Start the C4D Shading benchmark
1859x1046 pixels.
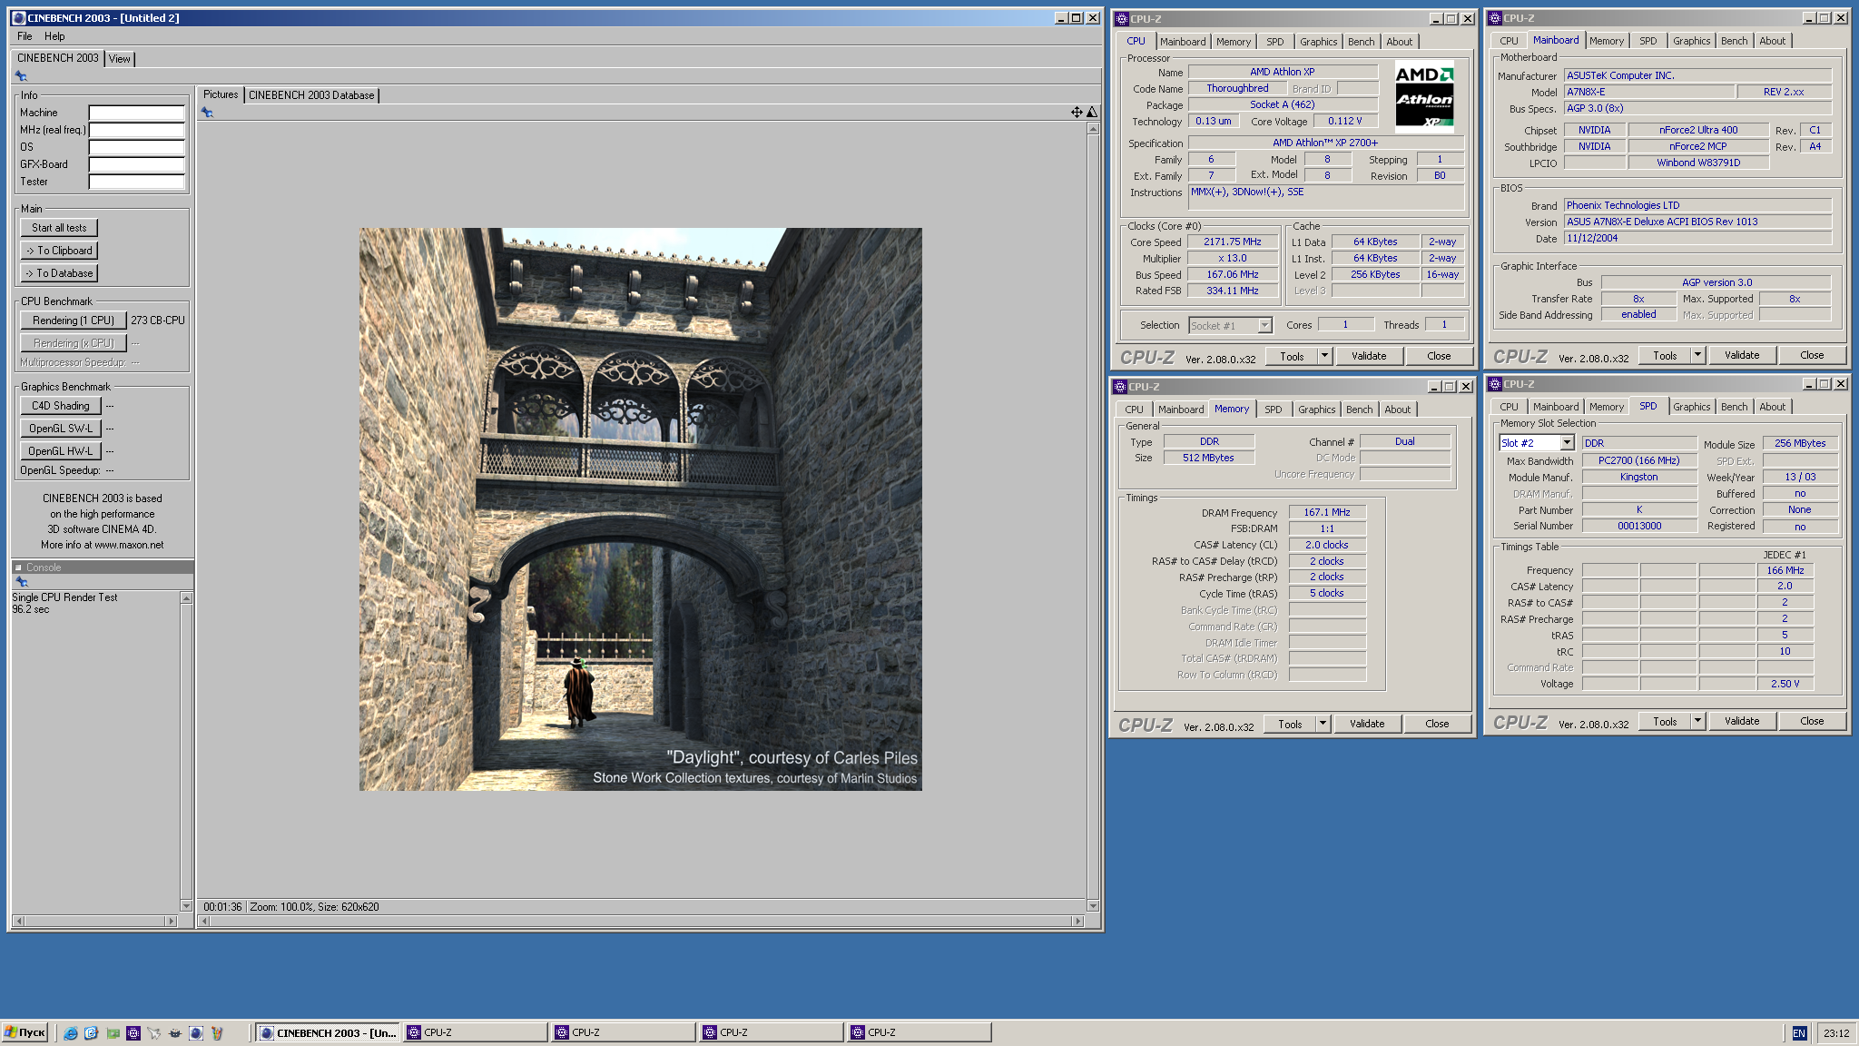pyautogui.click(x=61, y=406)
